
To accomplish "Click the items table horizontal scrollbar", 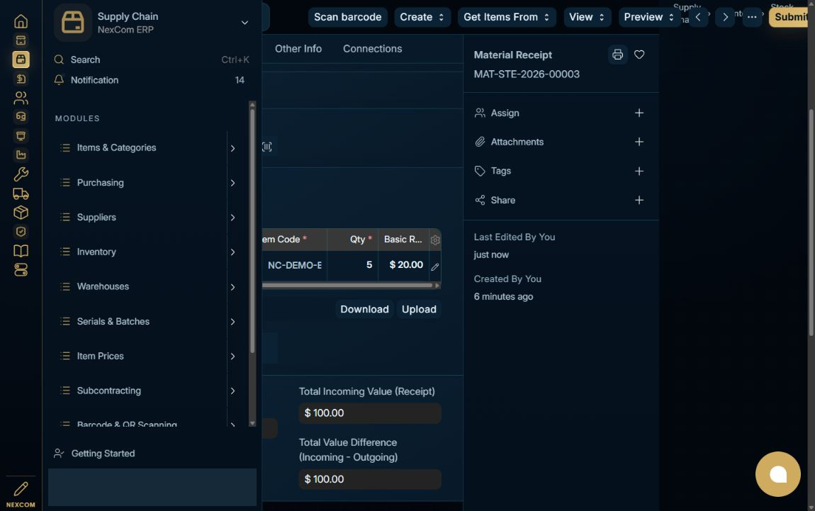I will pos(347,286).
